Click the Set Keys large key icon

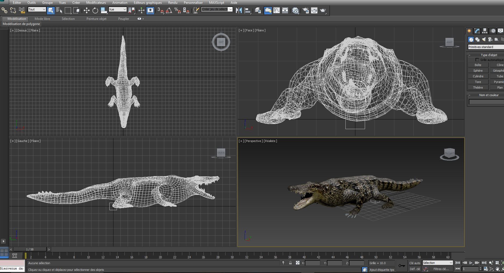[402, 266]
